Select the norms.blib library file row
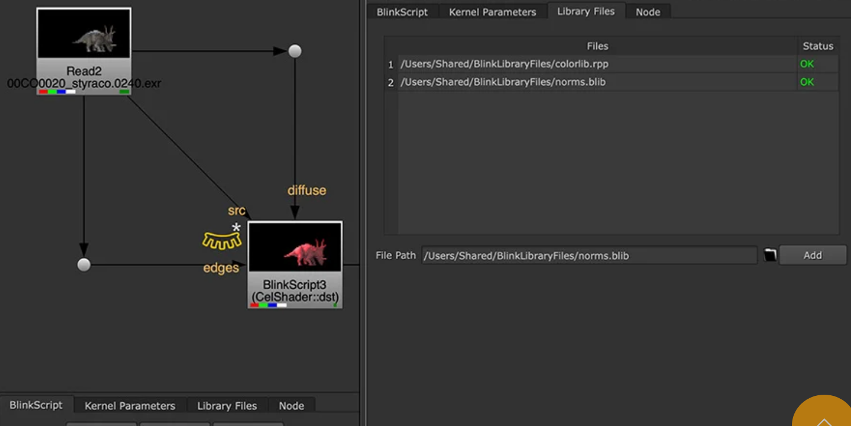 pyautogui.click(x=597, y=82)
